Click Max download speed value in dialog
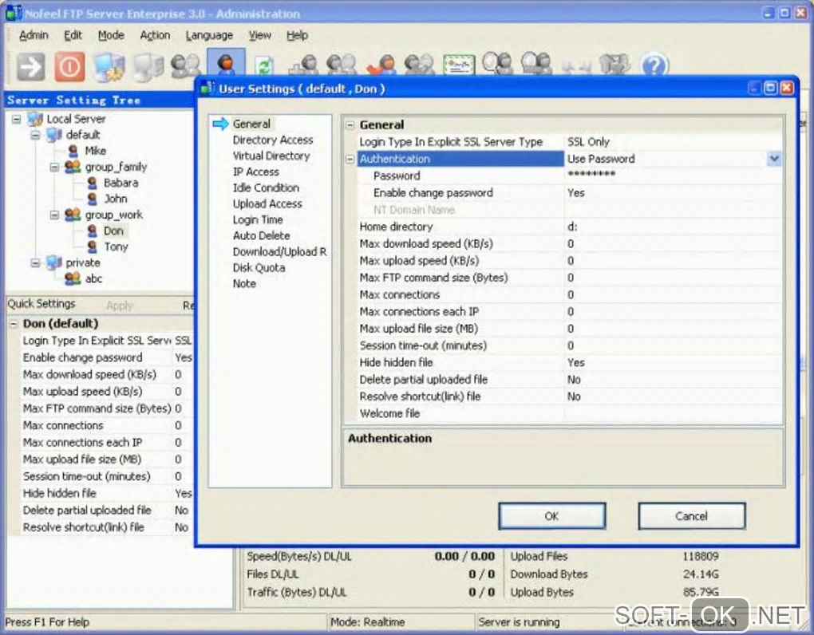Image resolution: width=814 pixels, height=635 pixels. [x=673, y=244]
